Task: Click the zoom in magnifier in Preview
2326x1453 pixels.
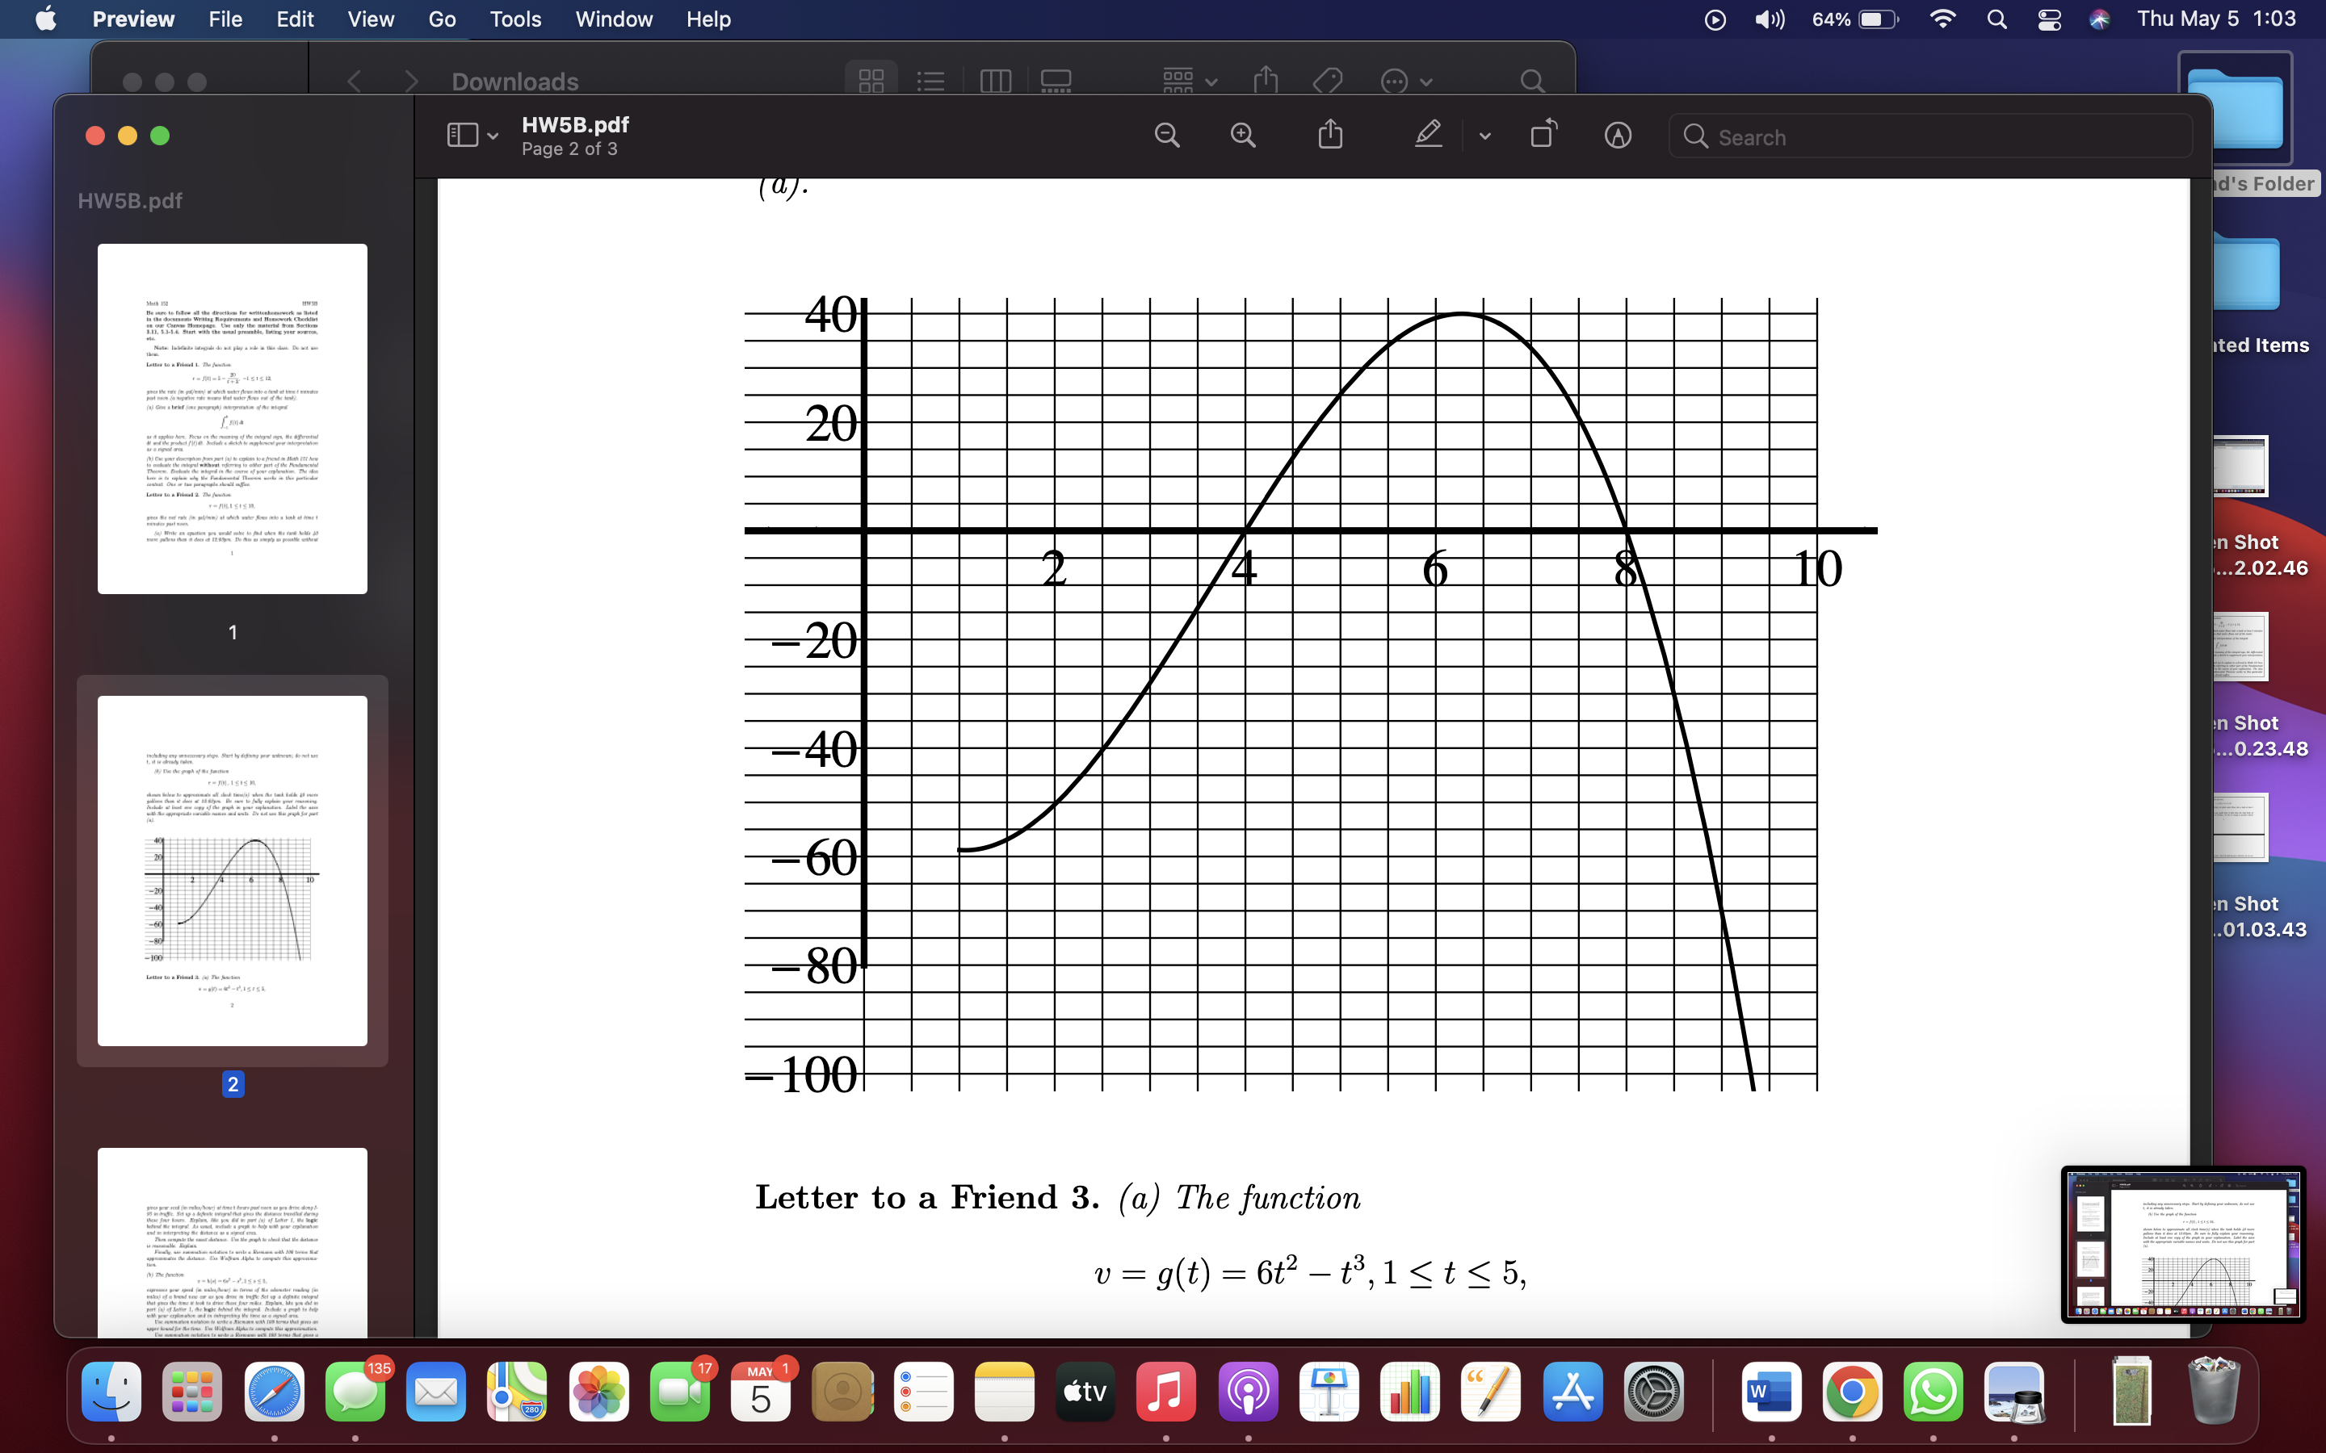Action: pyautogui.click(x=1243, y=135)
